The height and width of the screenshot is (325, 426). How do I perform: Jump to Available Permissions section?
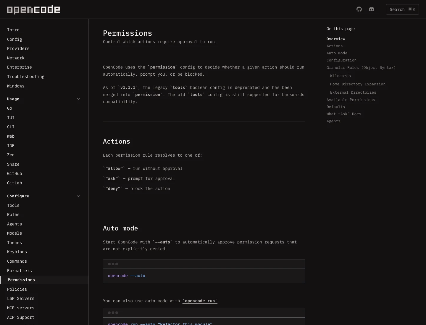pos(351,100)
